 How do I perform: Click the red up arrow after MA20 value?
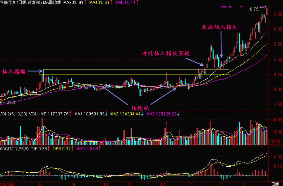(x=85, y=2)
